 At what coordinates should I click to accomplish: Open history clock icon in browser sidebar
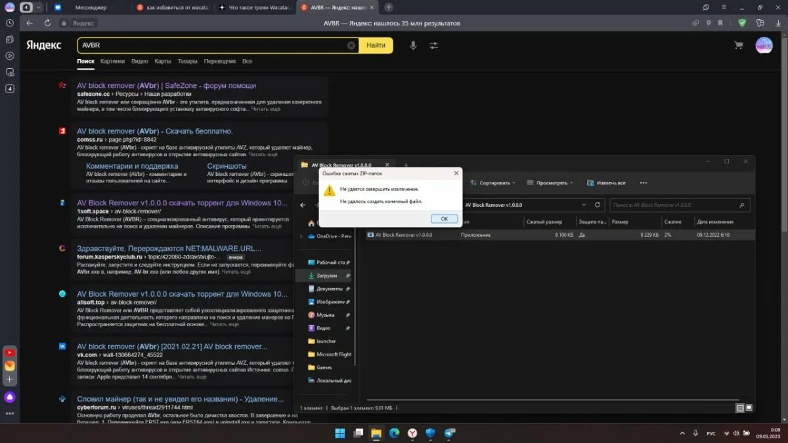10,23
